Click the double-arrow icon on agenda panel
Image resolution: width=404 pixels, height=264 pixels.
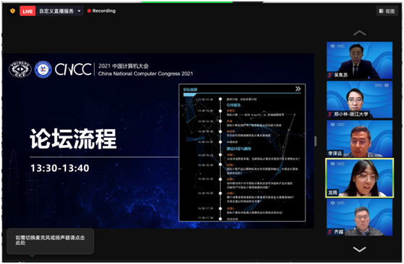click(x=298, y=88)
